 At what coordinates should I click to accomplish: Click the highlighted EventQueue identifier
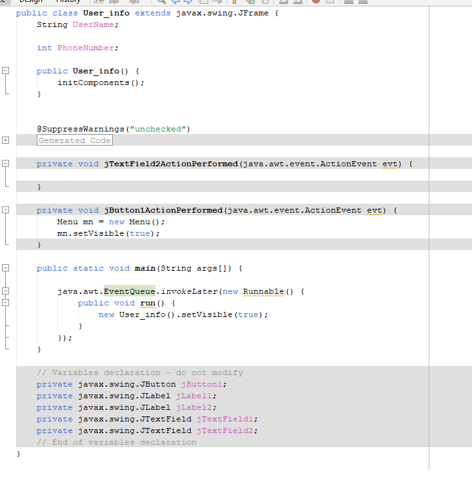tap(129, 291)
